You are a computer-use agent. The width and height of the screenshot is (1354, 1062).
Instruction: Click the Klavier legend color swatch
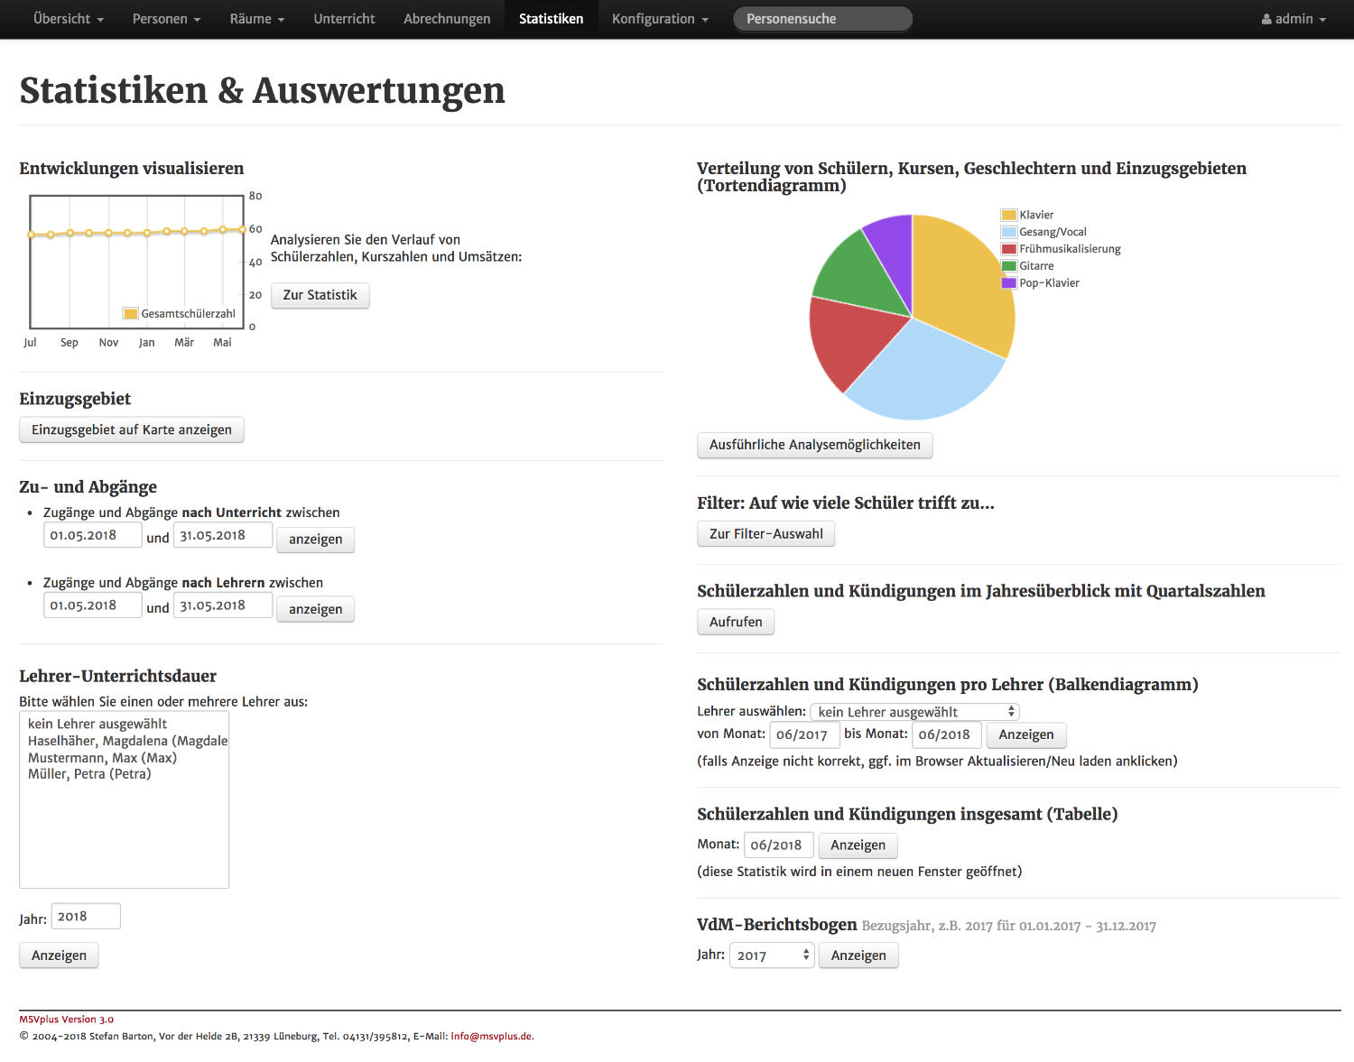click(x=1009, y=215)
